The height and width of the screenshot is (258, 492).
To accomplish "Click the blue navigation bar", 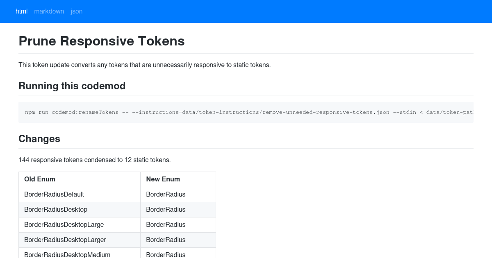I will 246,11.
